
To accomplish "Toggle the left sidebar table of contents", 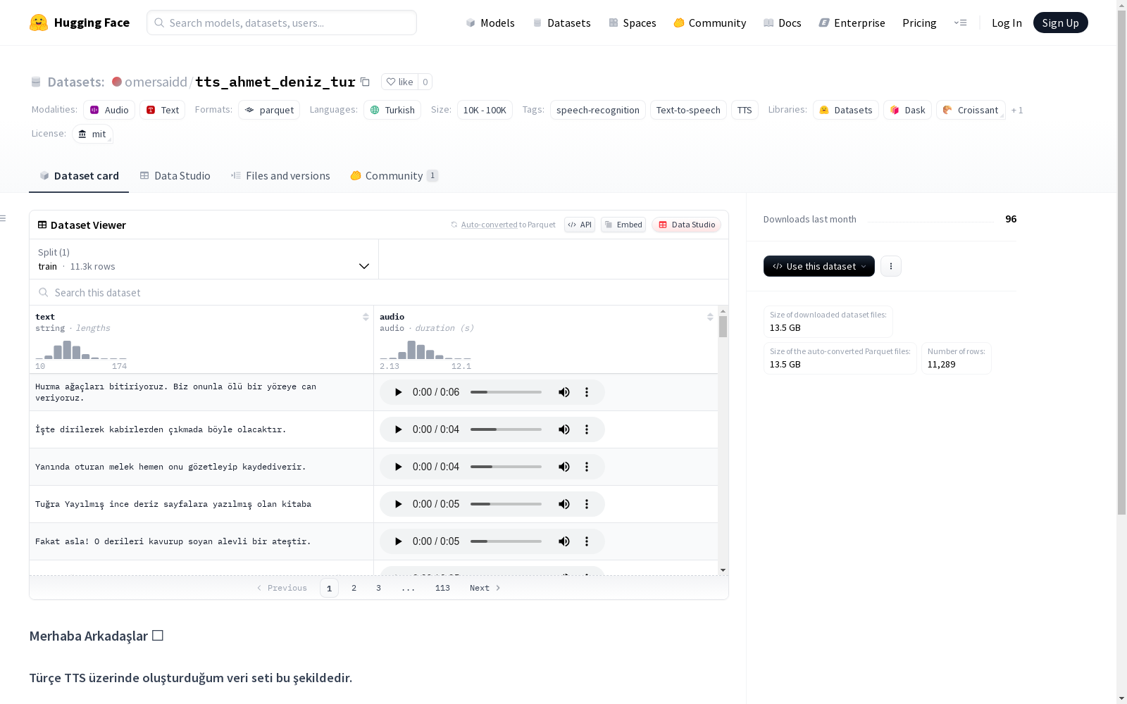I will pos(4,218).
